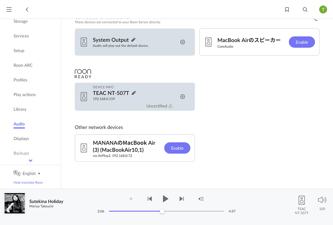Viewport: 333px width, 225px height.
Task: Open the TEAC NT-507T zone picker
Action: [x=302, y=204]
